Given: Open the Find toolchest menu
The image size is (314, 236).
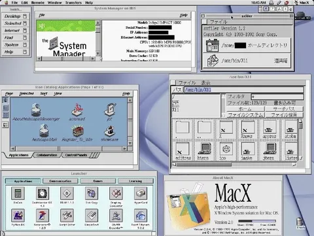Looking at the screenshot, I should (15, 38).
